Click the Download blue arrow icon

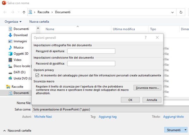click(10, 35)
